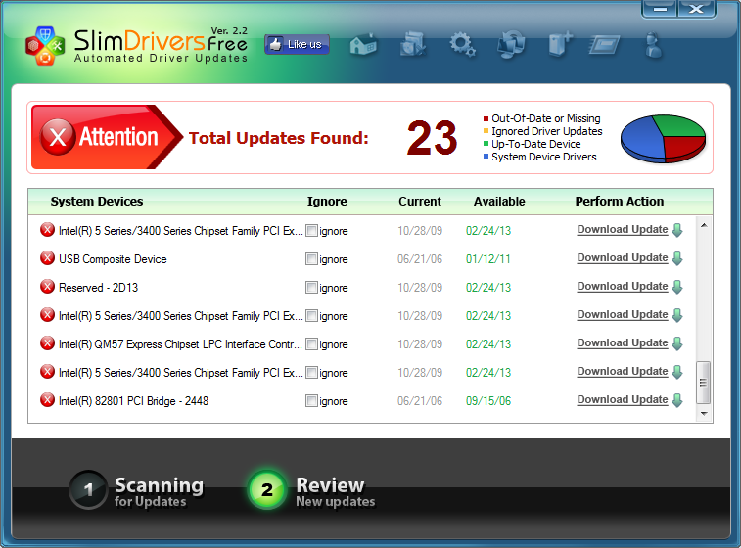Screen dimensions: 741x548
Task: Tick ignore checkbox for Reserved - 2D13
Action: click(311, 288)
